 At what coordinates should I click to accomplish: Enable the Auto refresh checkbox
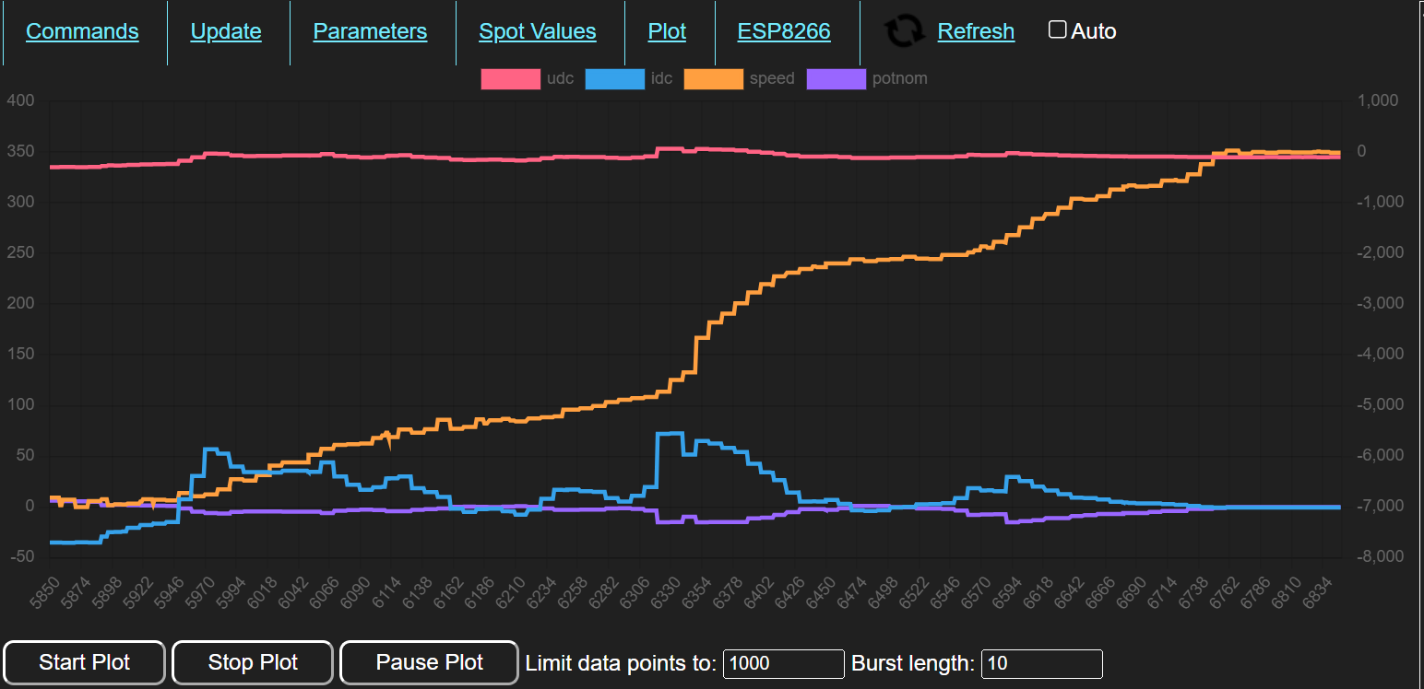1058,30
